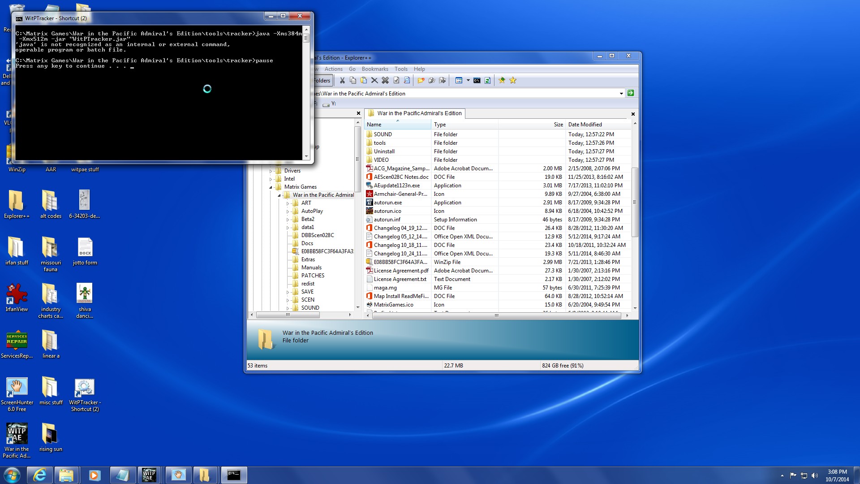Collapse the Matrix Games tree node
Image resolution: width=860 pixels, height=484 pixels.
[271, 187]
